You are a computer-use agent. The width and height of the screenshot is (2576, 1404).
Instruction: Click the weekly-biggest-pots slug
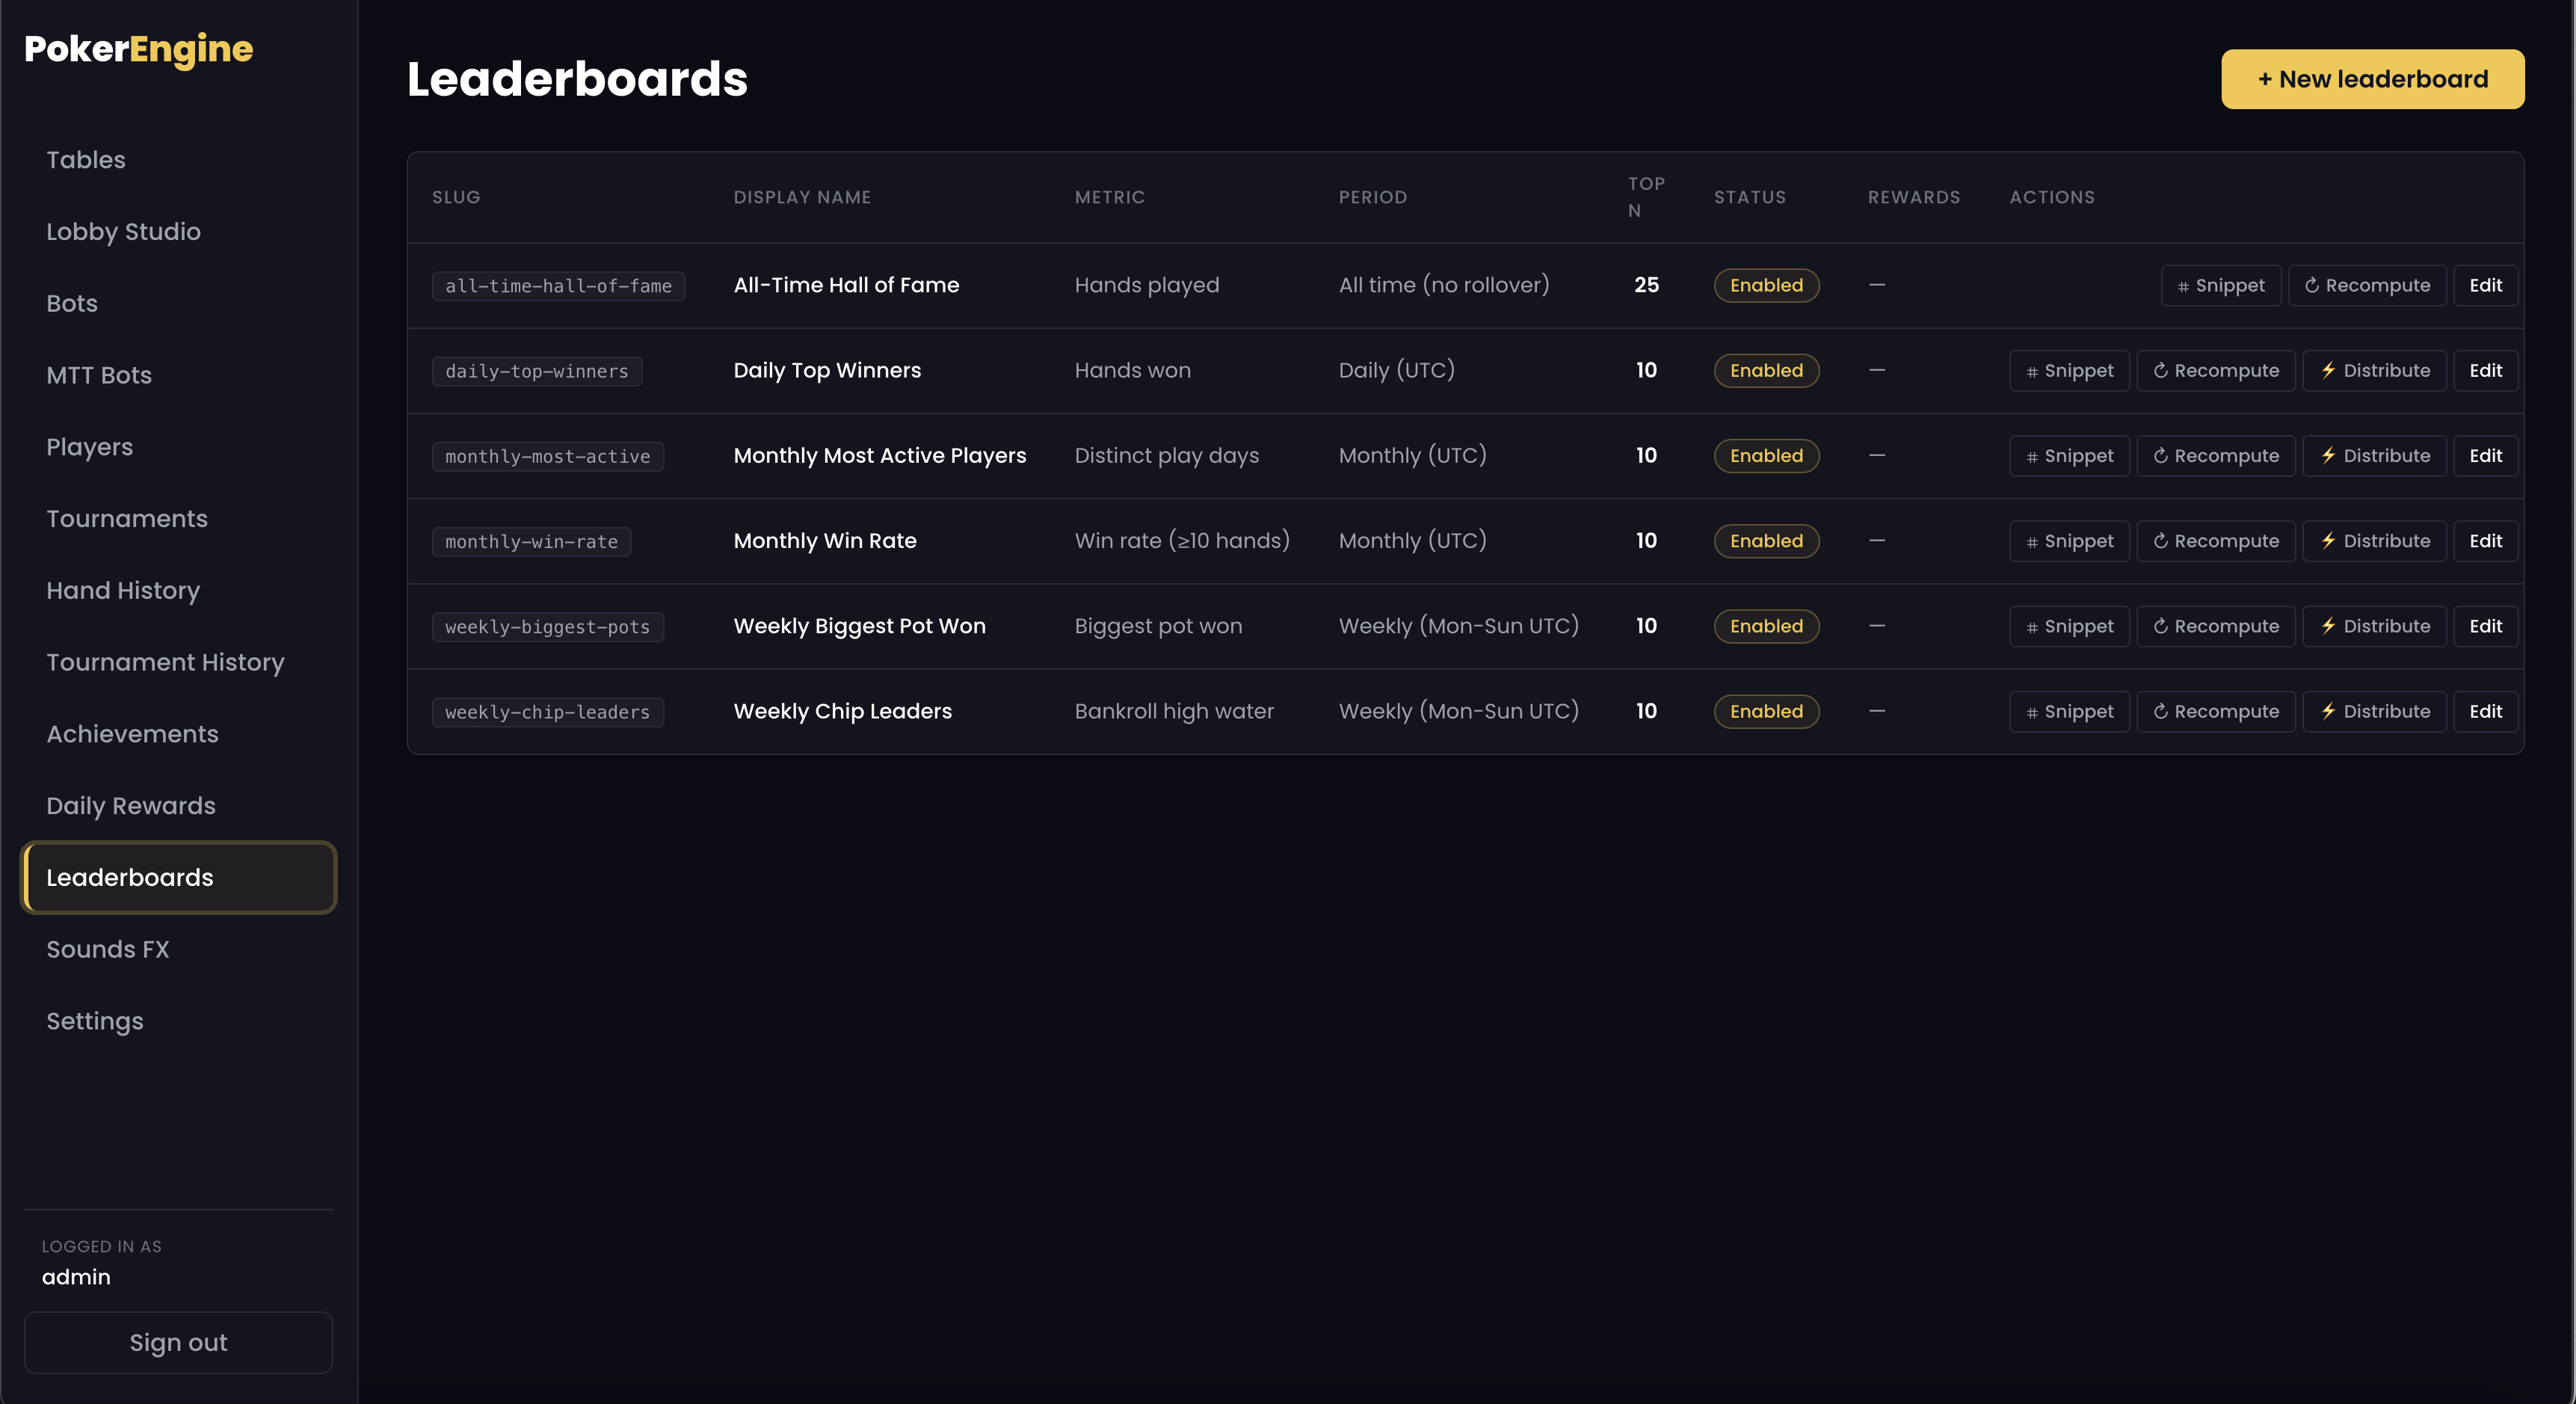(x=547, y=627)
